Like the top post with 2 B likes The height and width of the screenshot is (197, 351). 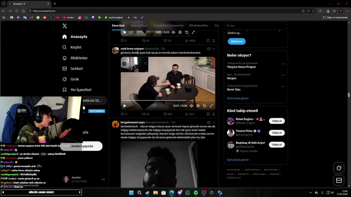point(167,40)
